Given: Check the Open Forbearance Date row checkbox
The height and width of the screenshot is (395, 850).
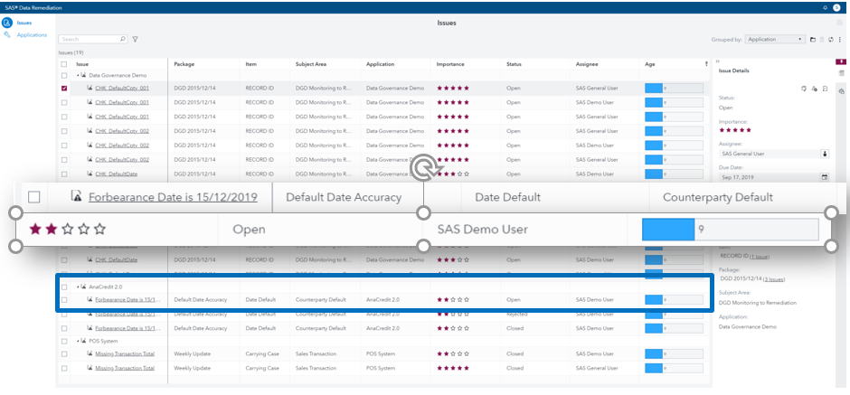Looking at the screenshot, I should pos(64,299).
